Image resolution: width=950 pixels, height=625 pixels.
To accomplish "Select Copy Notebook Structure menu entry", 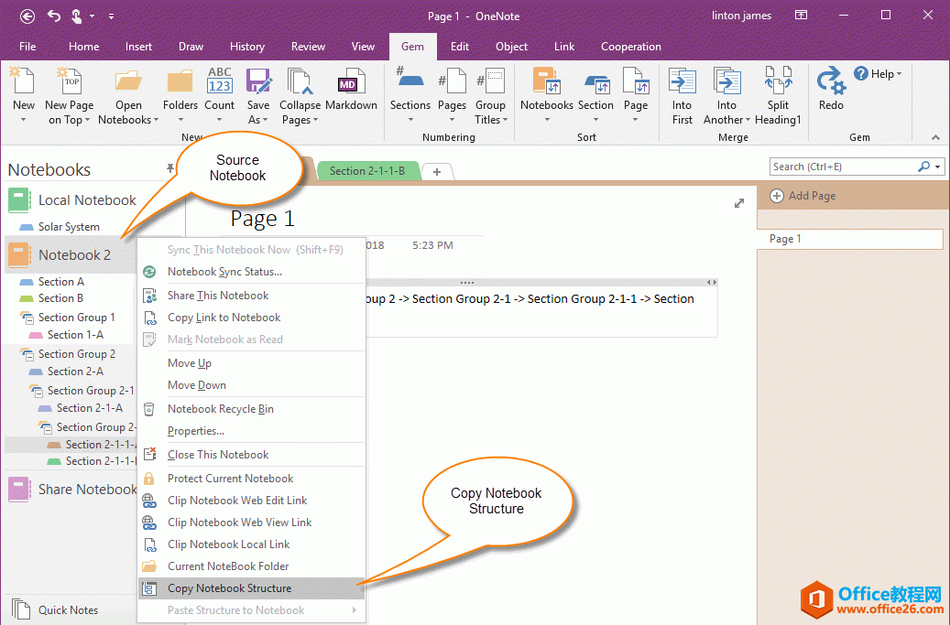I will [229, 588].
